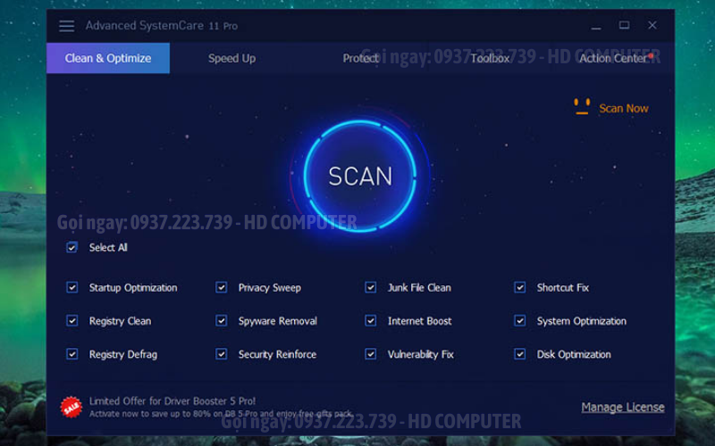Click the Scan Now link
This screenshot has width=715, height=446.
623,108
